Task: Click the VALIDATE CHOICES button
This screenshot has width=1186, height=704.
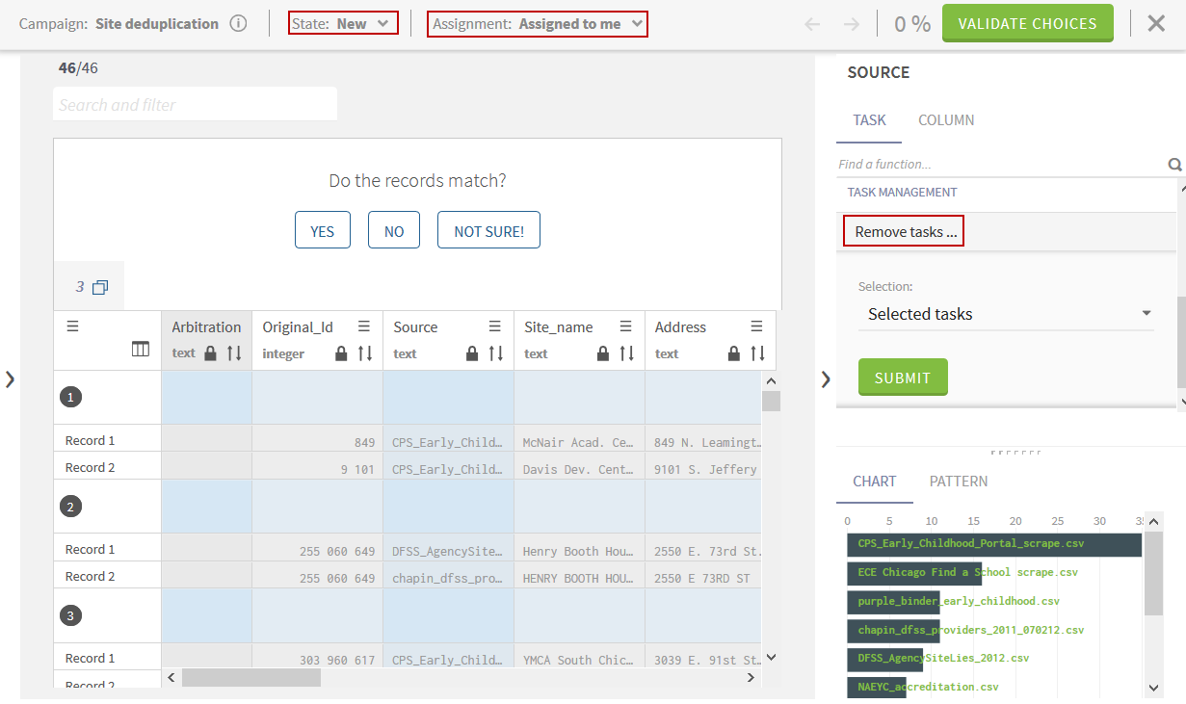Action: [1027, 23]
